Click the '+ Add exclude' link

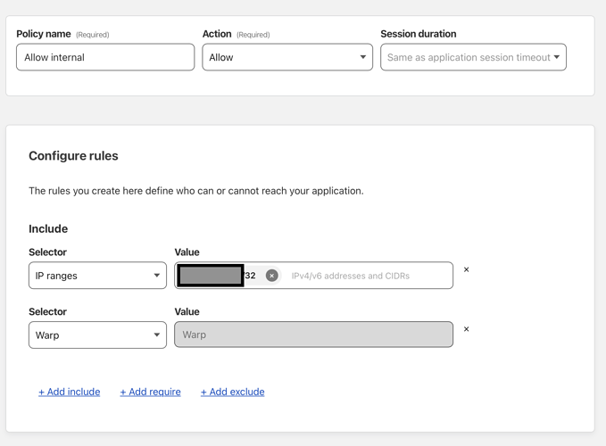[232, 392]
